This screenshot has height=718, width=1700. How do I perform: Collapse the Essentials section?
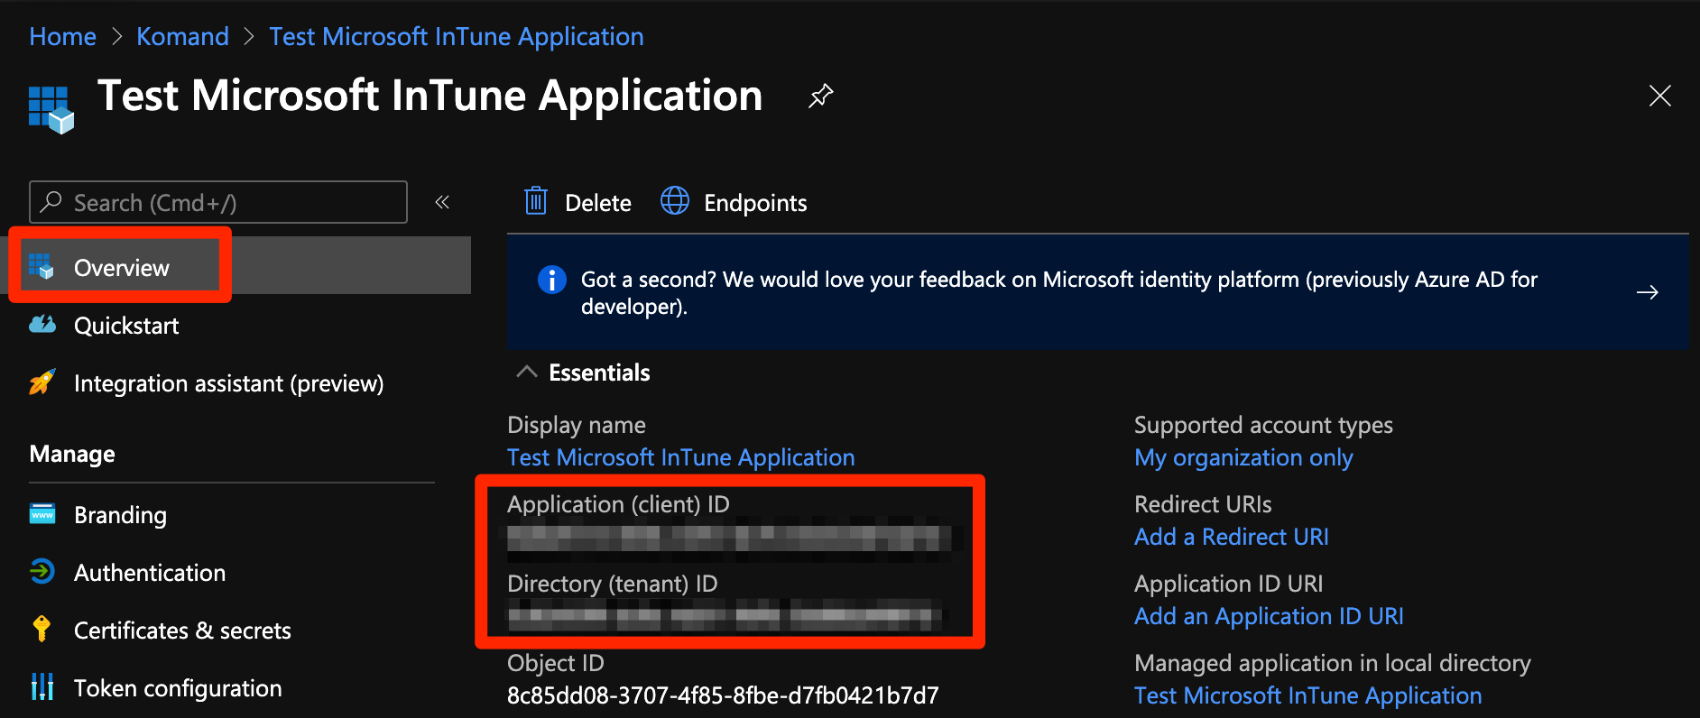pyautogui.click(x=527, y=373)
